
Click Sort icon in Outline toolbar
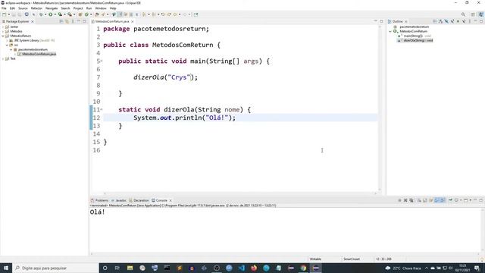coord(440,21)
